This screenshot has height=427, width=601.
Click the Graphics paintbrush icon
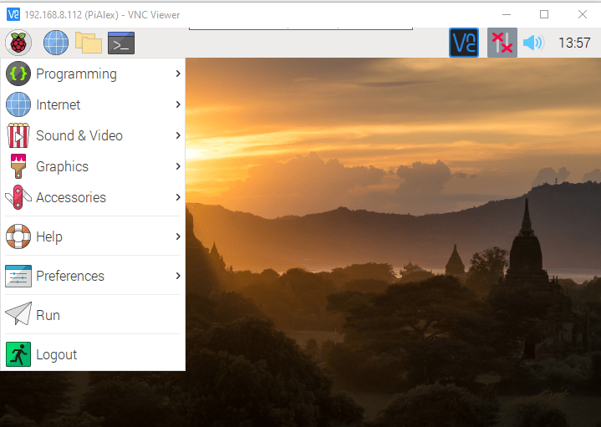point(18,166)
